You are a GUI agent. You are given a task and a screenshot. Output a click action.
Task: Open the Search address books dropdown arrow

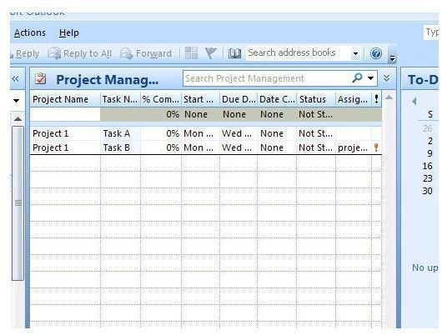tap(356, 53)
